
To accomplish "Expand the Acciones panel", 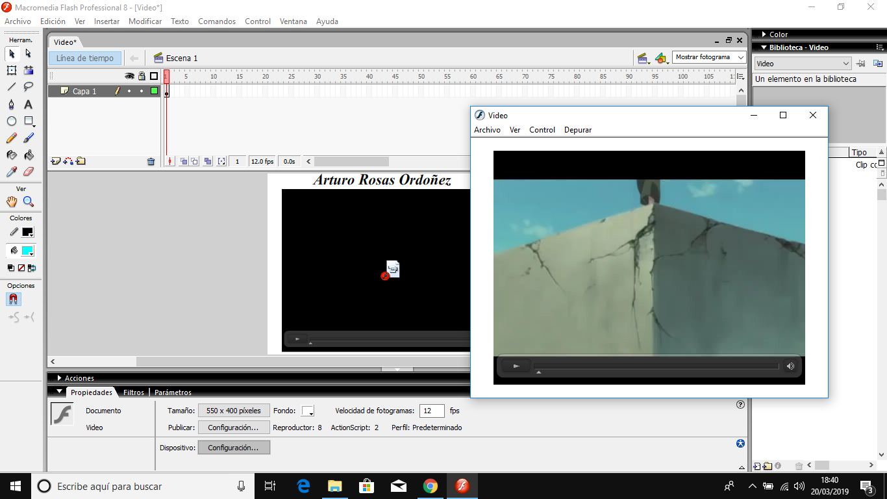I will [76, 377].
